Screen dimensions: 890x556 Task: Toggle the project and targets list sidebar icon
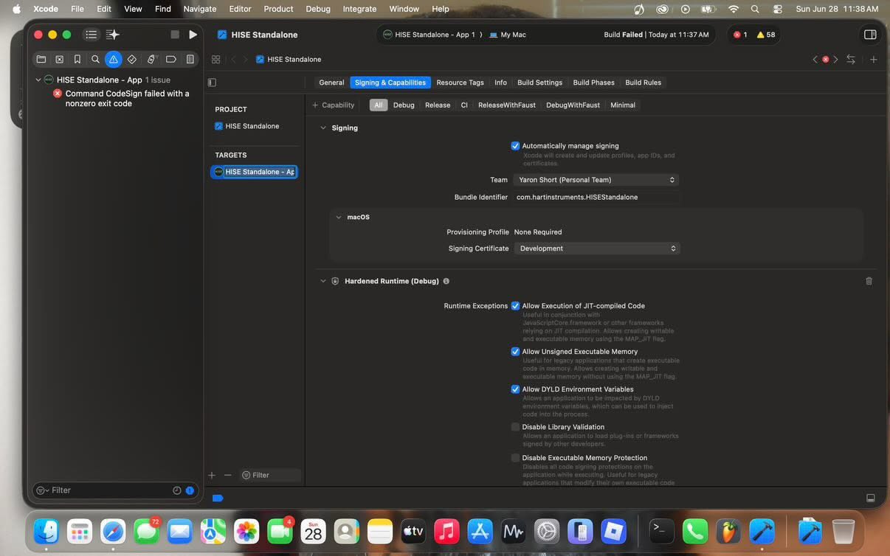click(213, 83)
